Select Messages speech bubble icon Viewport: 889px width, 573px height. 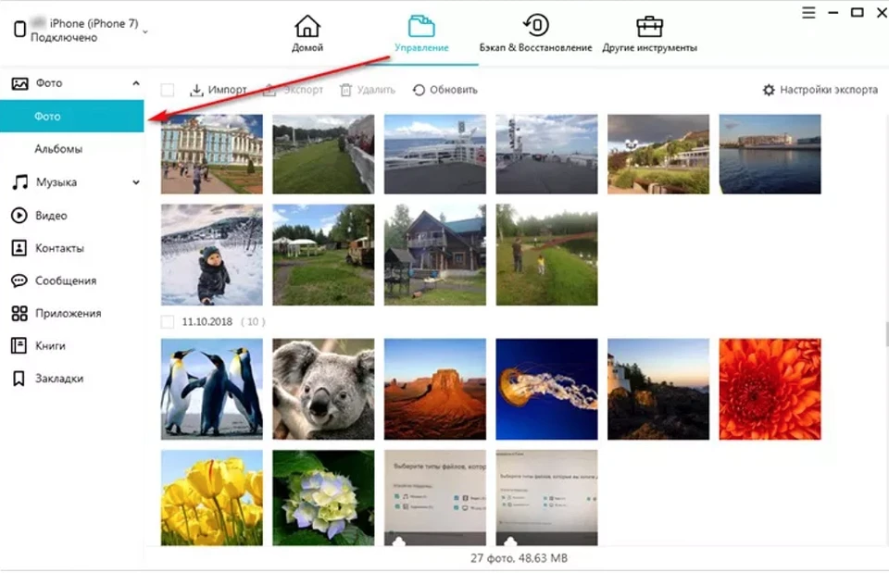[x=19, y=280]
